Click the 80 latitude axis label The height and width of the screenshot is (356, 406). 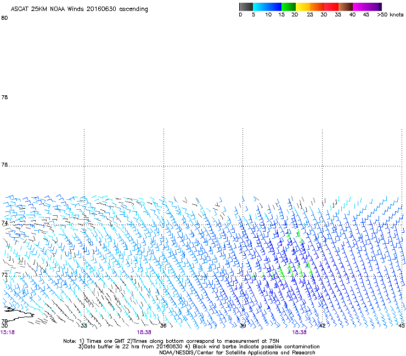(4, 18)
